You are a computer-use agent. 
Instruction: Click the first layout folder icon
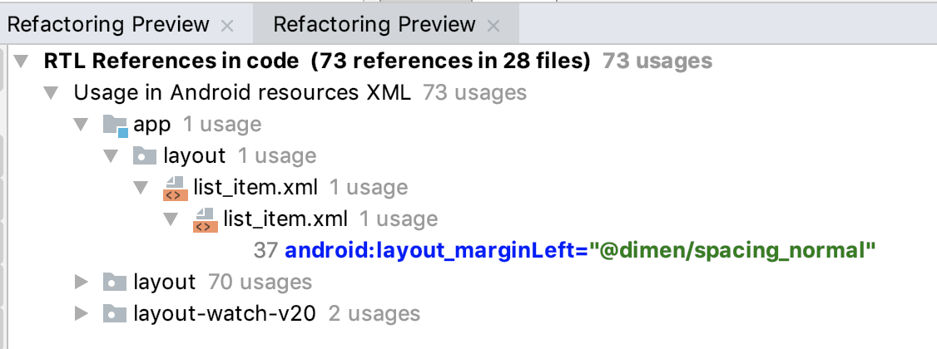click(x=145, y=156)
